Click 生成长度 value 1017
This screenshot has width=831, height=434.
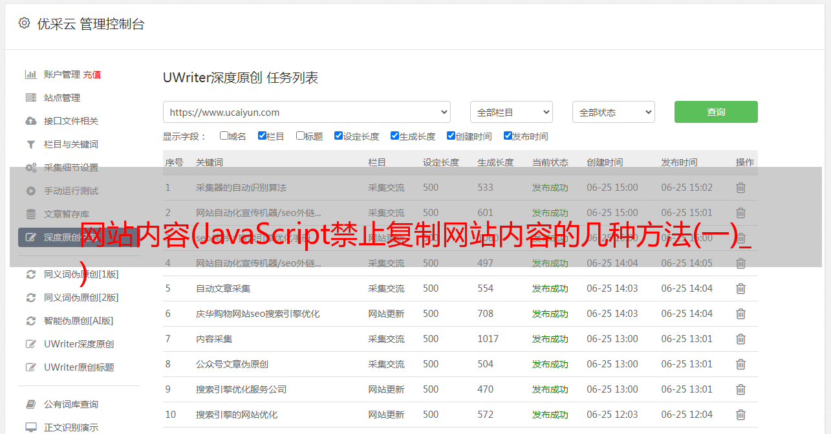tap(488, 339)
